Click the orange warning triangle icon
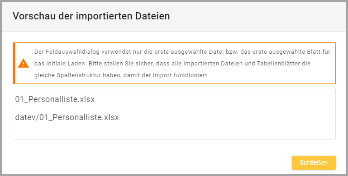This screenshot has width=348, height=176. point(23,63)
